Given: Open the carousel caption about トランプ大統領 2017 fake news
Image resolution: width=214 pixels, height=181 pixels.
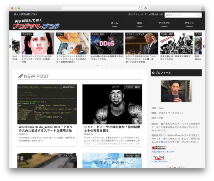Looking at the screenshot, I should [x=141, y=59].
